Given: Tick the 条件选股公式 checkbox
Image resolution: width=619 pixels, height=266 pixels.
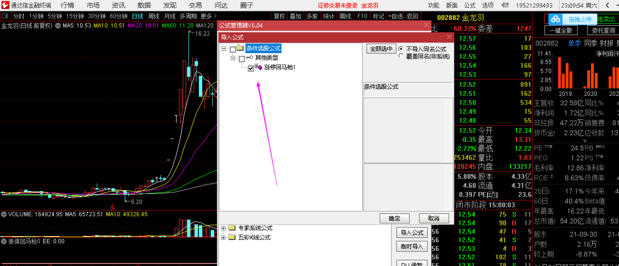Looking at the screenshot, I should coord(233,49).
